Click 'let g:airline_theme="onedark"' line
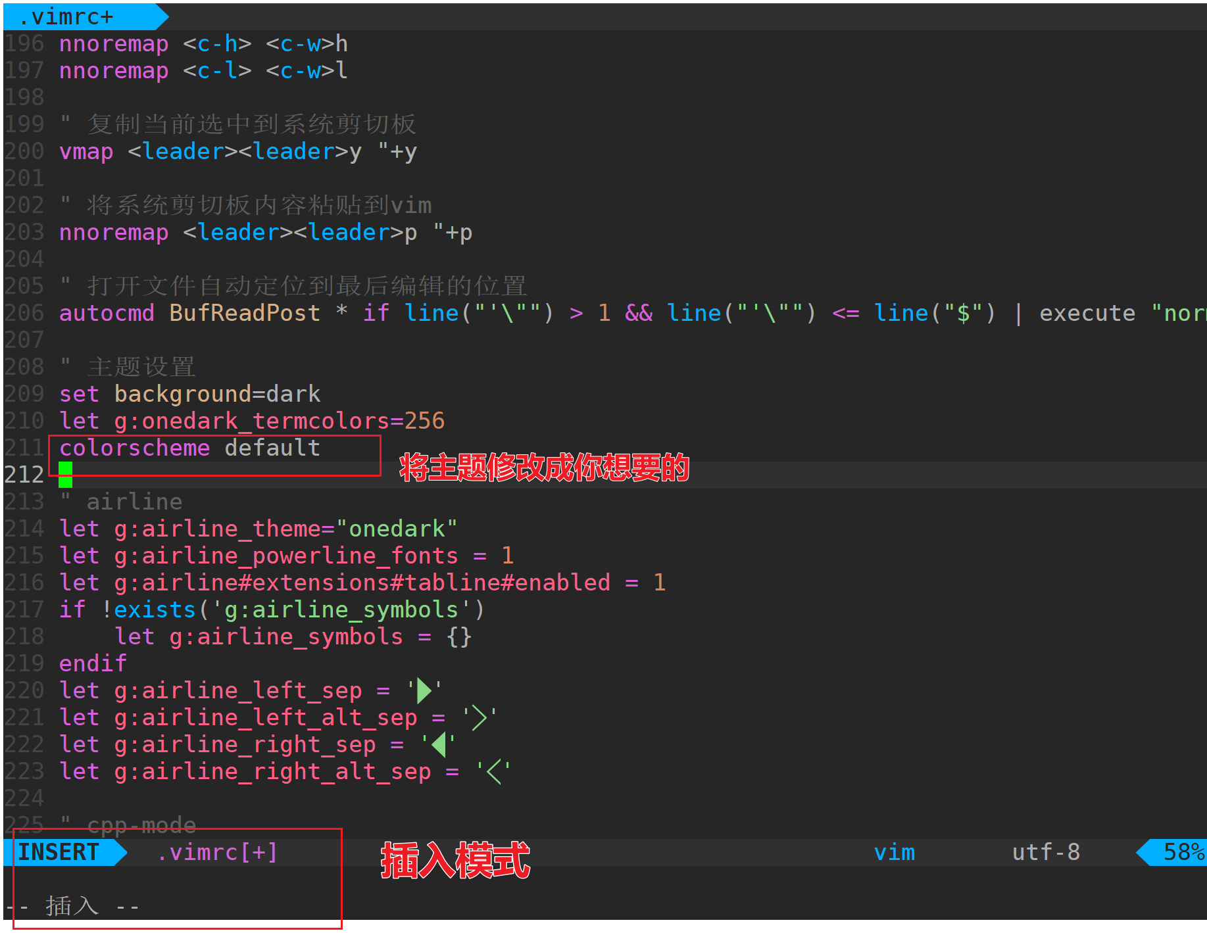This screenshot has width=1207, height=933. pyautogui.click(x=259, y=529)
